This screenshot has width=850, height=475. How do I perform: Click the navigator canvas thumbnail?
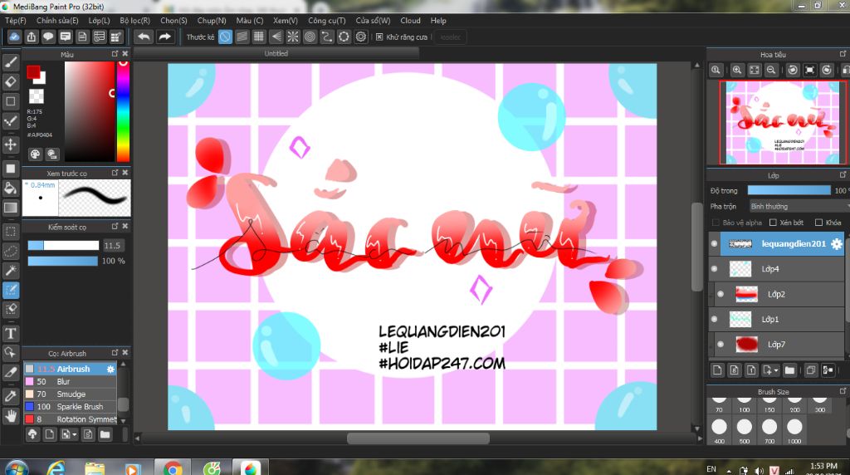(x=782, y=123)
